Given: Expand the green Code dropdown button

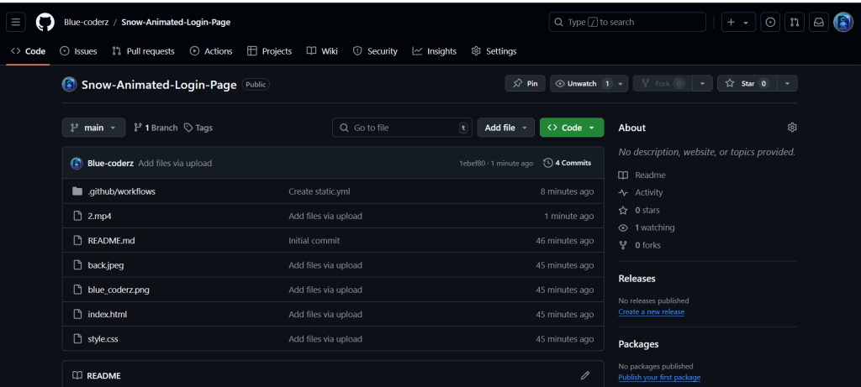Looking at the screenshot, I should point(572,127).
